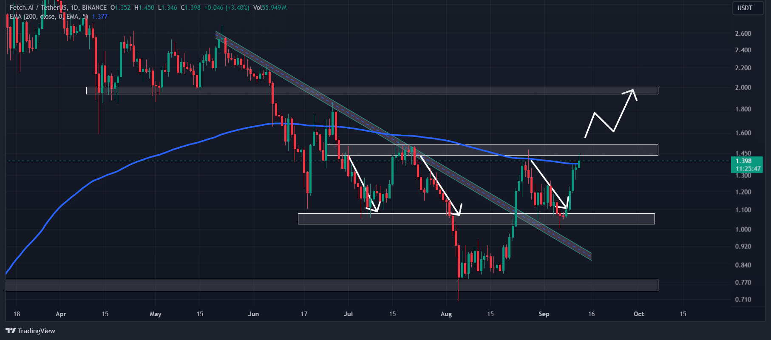Click the 0.840 price axis label
Viewport: 771px width, 340px height.
click(743, 265)
